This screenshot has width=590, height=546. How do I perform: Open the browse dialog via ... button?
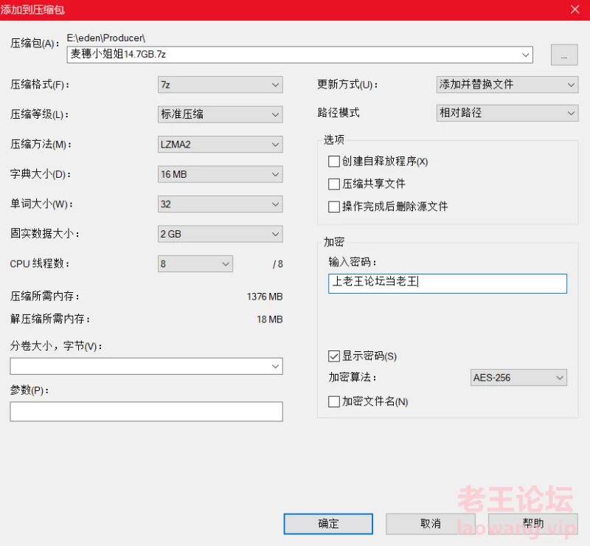tap(564, 55)
